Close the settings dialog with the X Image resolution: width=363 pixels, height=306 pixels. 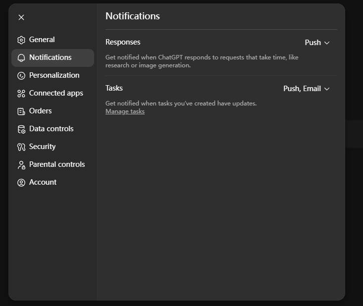[21, 17]
